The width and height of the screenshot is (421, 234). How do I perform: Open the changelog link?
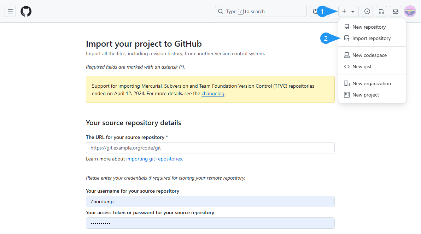tap(213, 94)
